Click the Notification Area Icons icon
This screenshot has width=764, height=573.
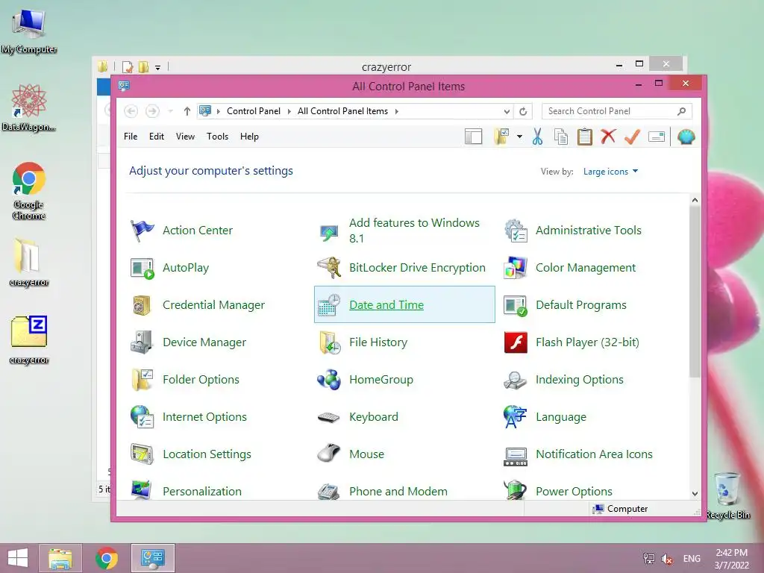516,457
